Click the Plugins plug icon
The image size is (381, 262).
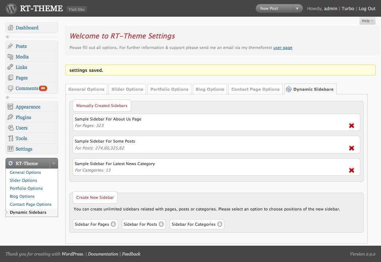[x=10, y=117]
